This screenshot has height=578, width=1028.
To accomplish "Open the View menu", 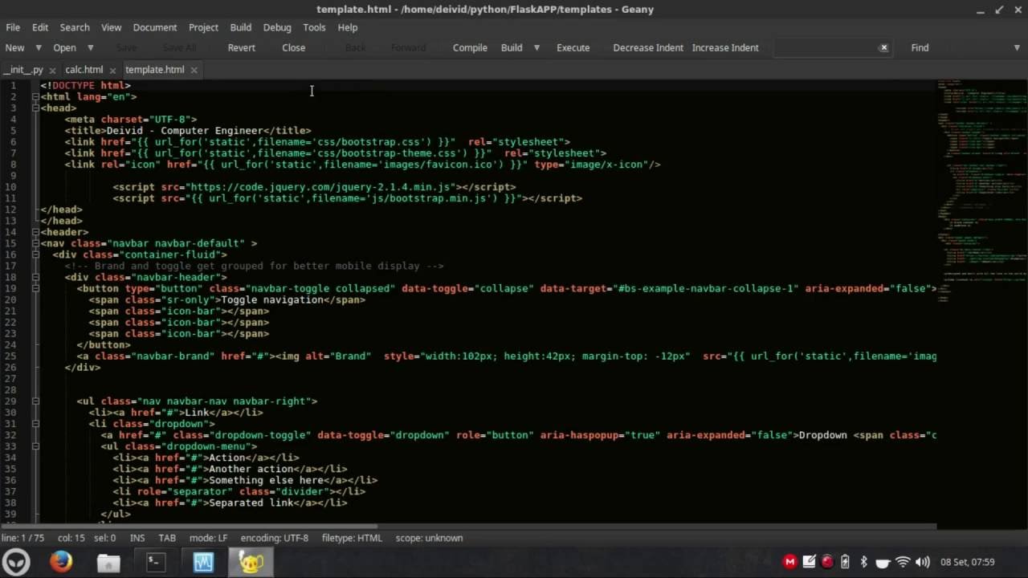I will pos(112,27).
